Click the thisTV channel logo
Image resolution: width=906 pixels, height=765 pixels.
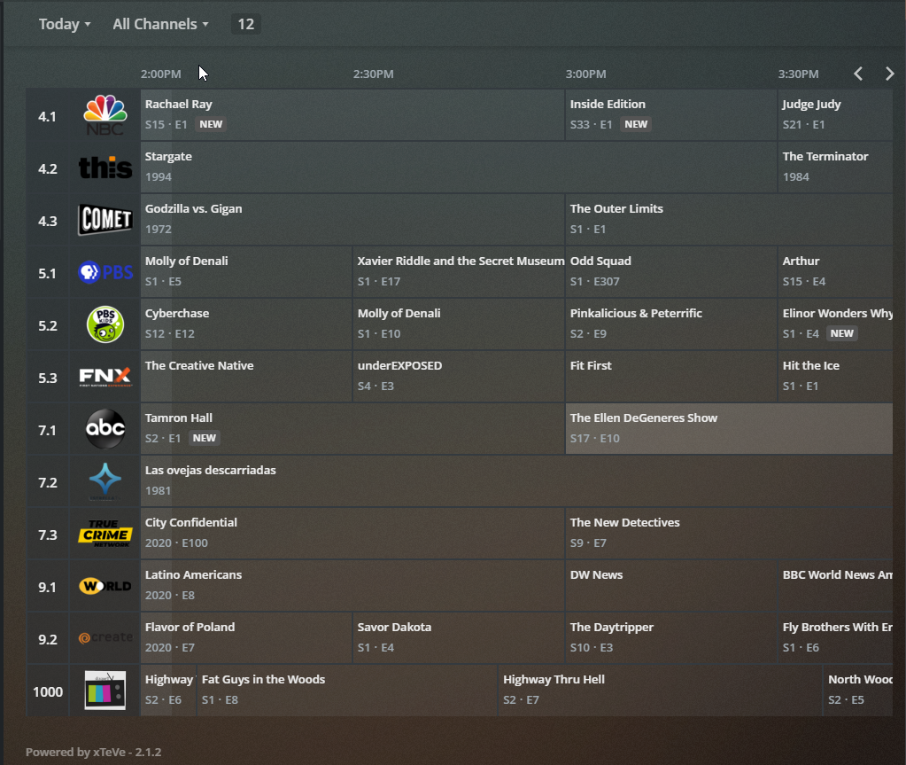105,168
